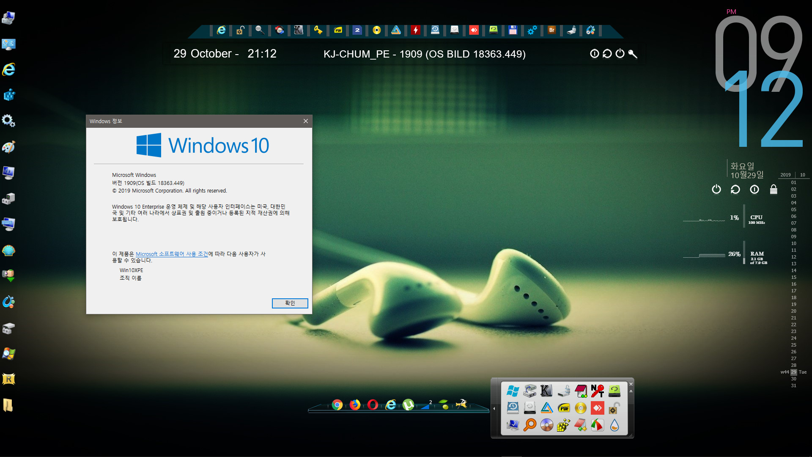Open the yellow R shortcut on left desktop
This screenshot has height=457, width=812.
click(8, 379)
